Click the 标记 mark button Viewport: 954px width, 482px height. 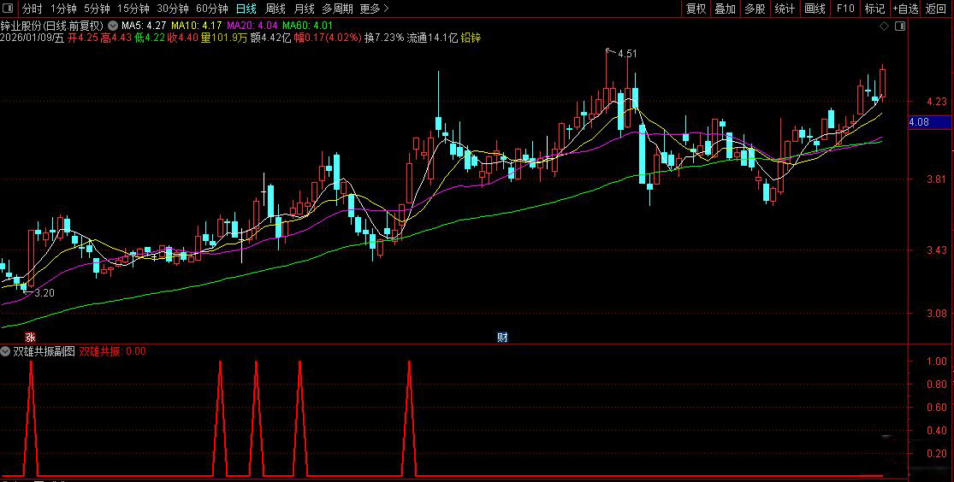click(875, 9)
